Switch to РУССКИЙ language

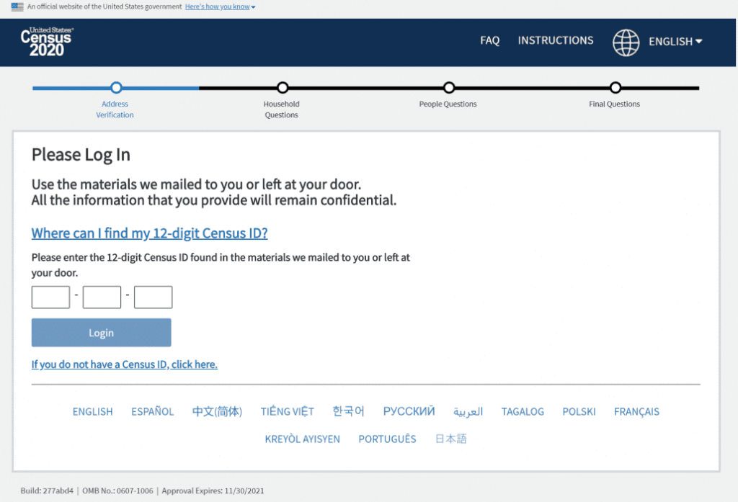[409, 411]
